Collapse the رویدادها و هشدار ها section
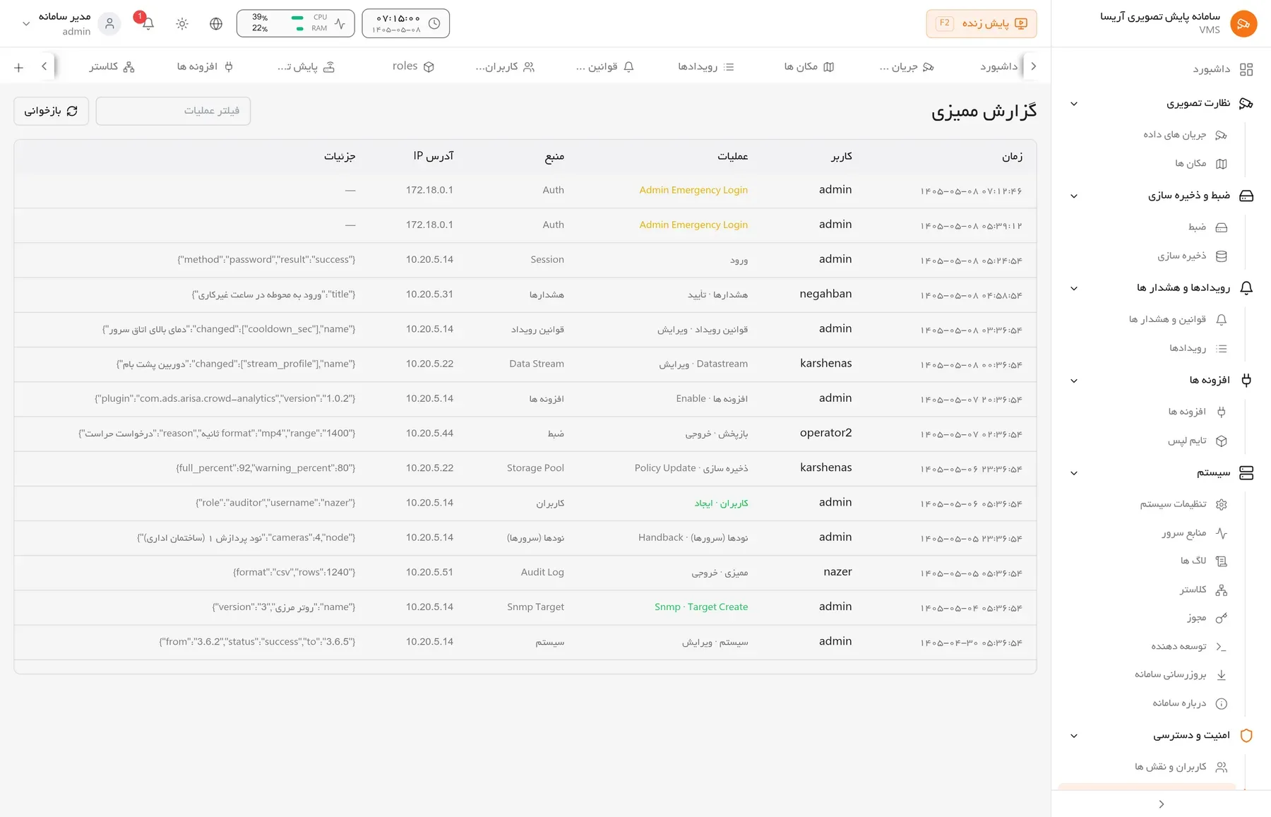The image size is (1271, 817). point(1074,288)
